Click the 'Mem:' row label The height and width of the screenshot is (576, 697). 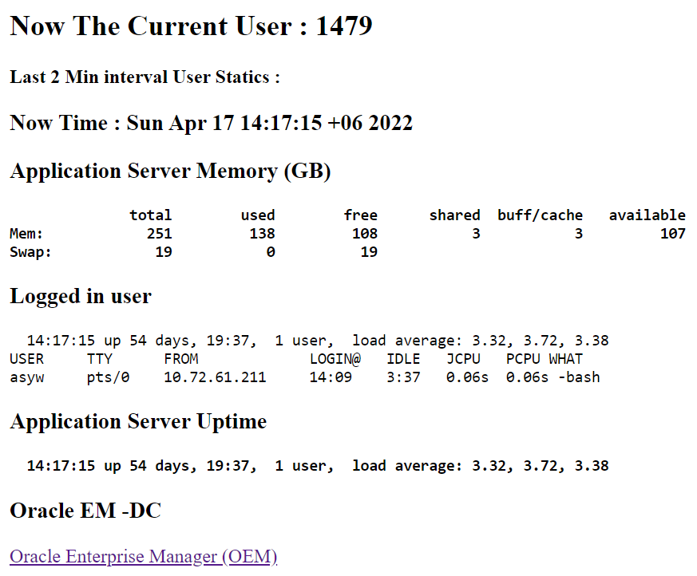26,234
